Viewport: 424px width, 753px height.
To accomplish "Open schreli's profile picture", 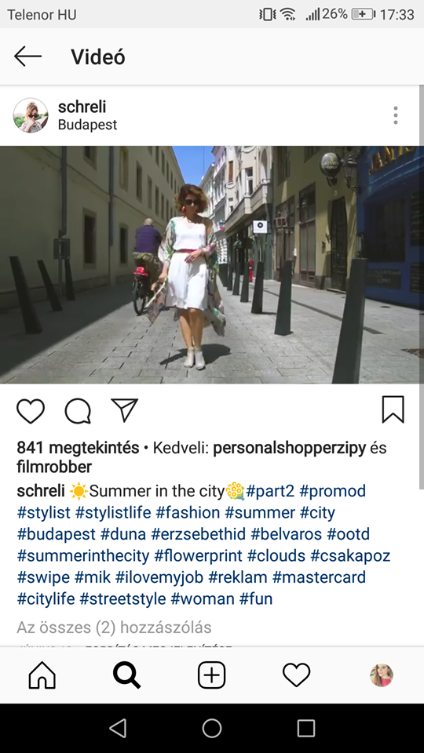I will point(31,115).
